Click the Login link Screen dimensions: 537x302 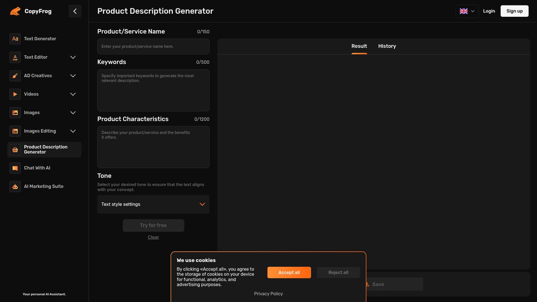pos(489,11)
